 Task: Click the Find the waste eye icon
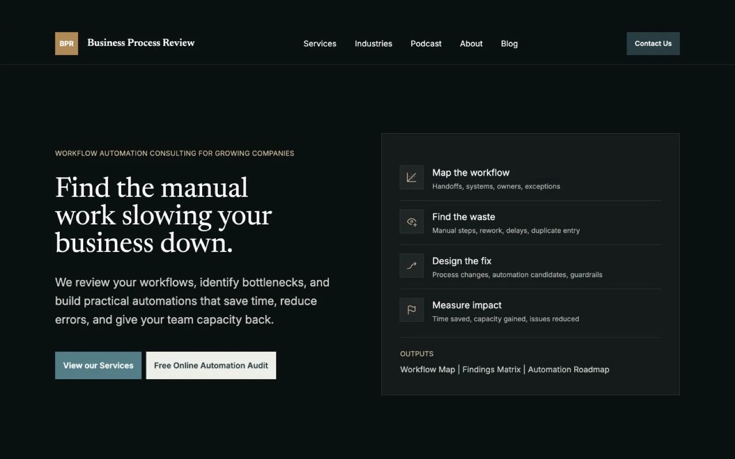(x=412, y=222)
